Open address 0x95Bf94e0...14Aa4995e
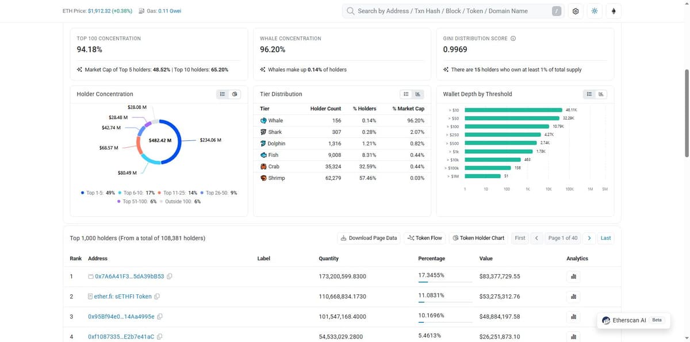Screen dimensions: 690x342 [x=121, y=317]
